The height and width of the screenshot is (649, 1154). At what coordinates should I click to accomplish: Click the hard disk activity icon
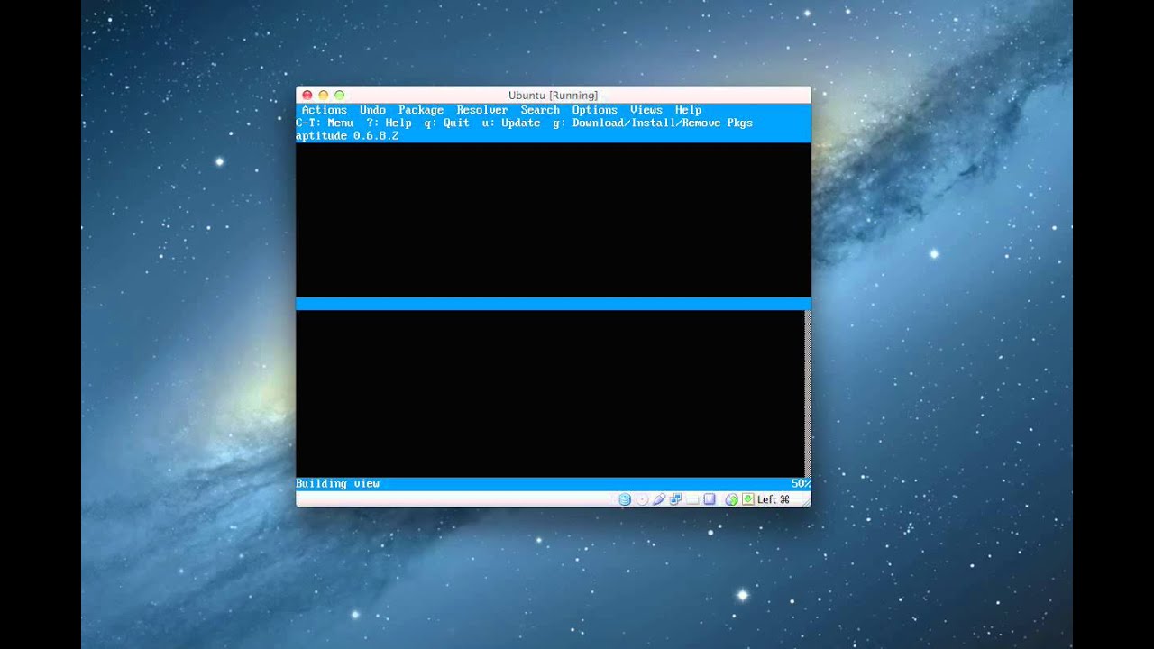point(625,499)
